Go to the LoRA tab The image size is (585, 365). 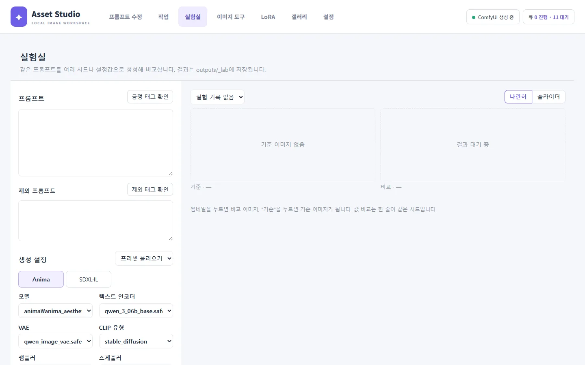tap(268, 17)
